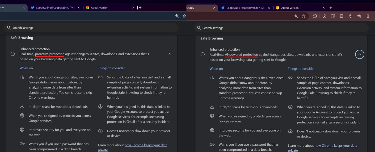Click 'proactive protection' text in left window
The width and height of the screenshot is (375, 152).
[50, 54]
